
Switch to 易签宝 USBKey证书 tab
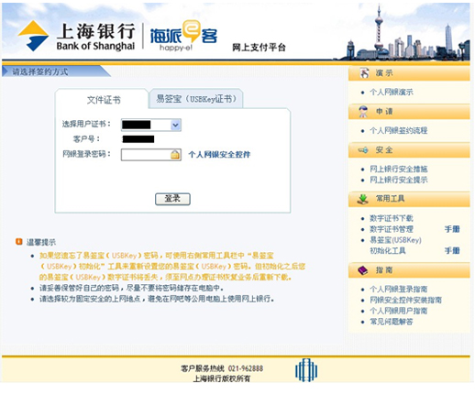point(196,99)
